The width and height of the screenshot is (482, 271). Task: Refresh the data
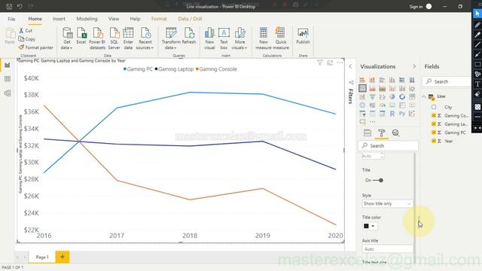click(x=189, y=35)
